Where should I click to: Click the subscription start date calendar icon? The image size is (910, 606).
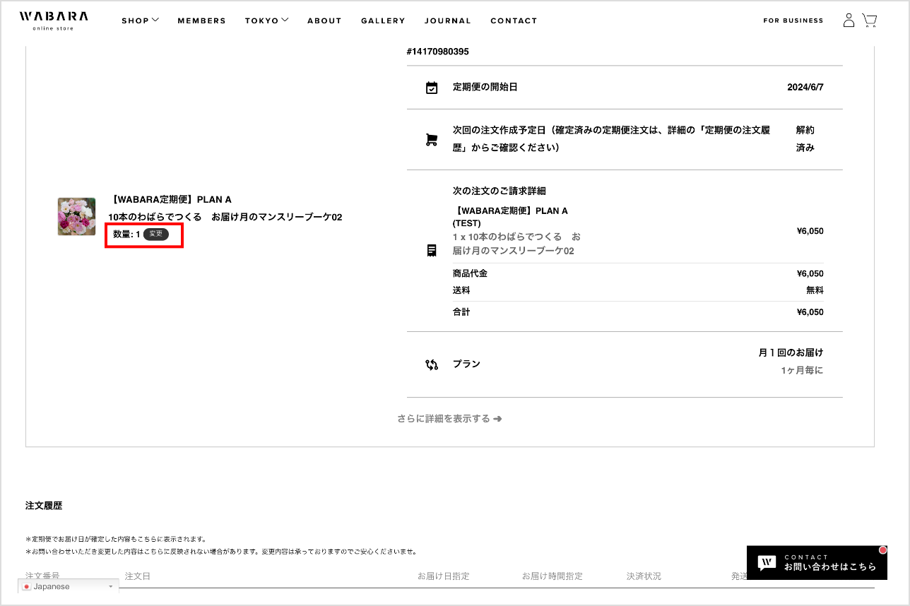point(432,88)
